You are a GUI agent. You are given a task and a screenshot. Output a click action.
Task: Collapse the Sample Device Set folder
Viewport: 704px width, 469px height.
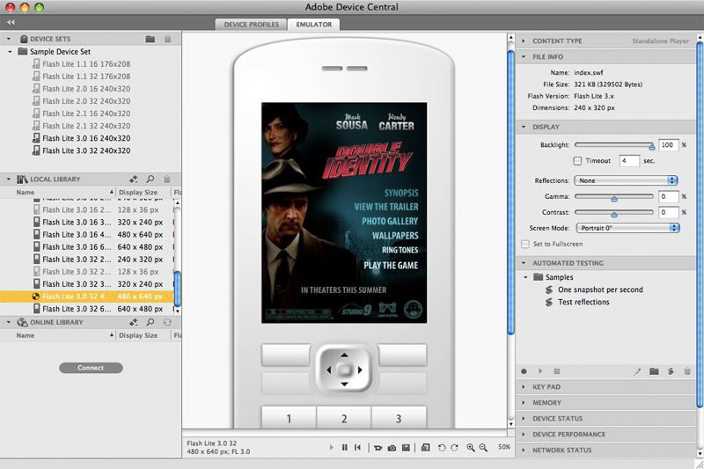coord(10,52)
